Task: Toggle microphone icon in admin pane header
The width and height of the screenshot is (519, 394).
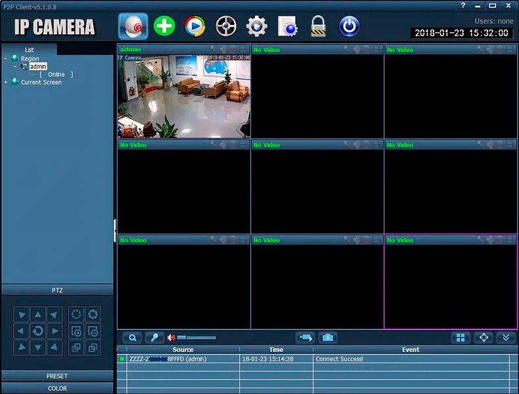Action: click(x=214, y=50)
